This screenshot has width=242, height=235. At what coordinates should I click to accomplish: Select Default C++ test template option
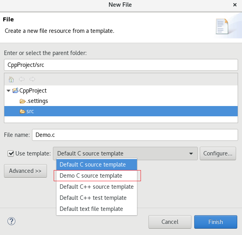[93, 197]
